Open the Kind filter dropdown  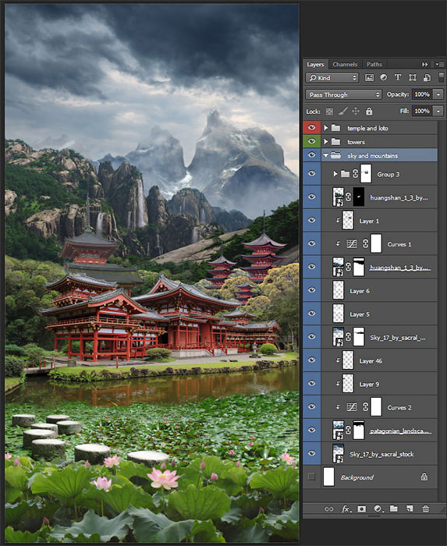(332, 78)
